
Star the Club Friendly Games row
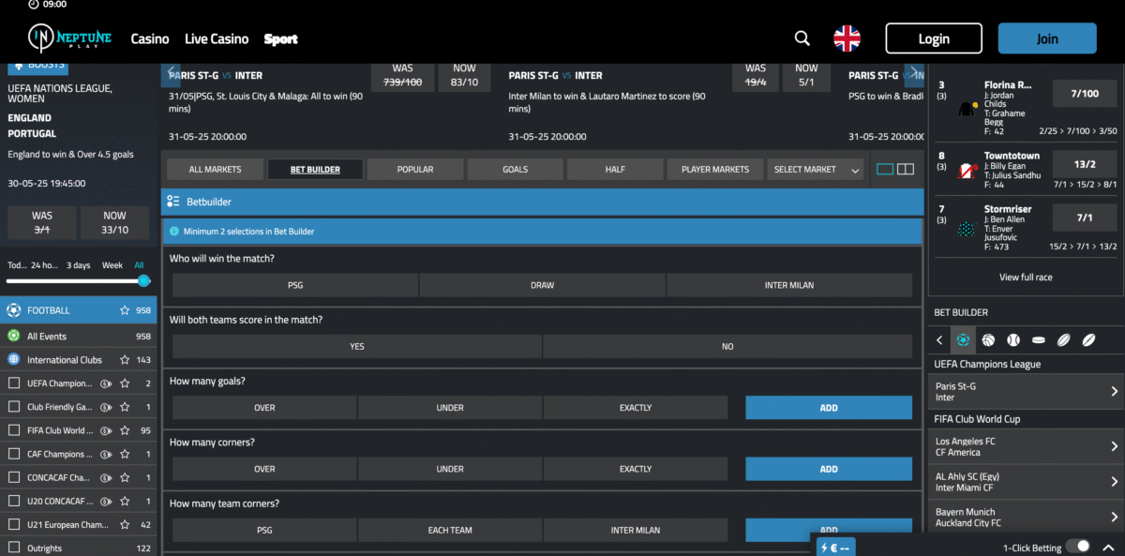(124, 407)
